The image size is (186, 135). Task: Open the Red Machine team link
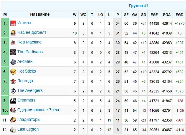(x=29, y=42)
